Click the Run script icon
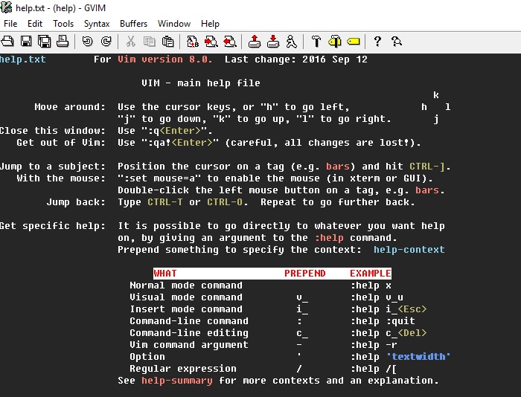The height and width of the screenshot is (397, 521). (x=292, y=42)
